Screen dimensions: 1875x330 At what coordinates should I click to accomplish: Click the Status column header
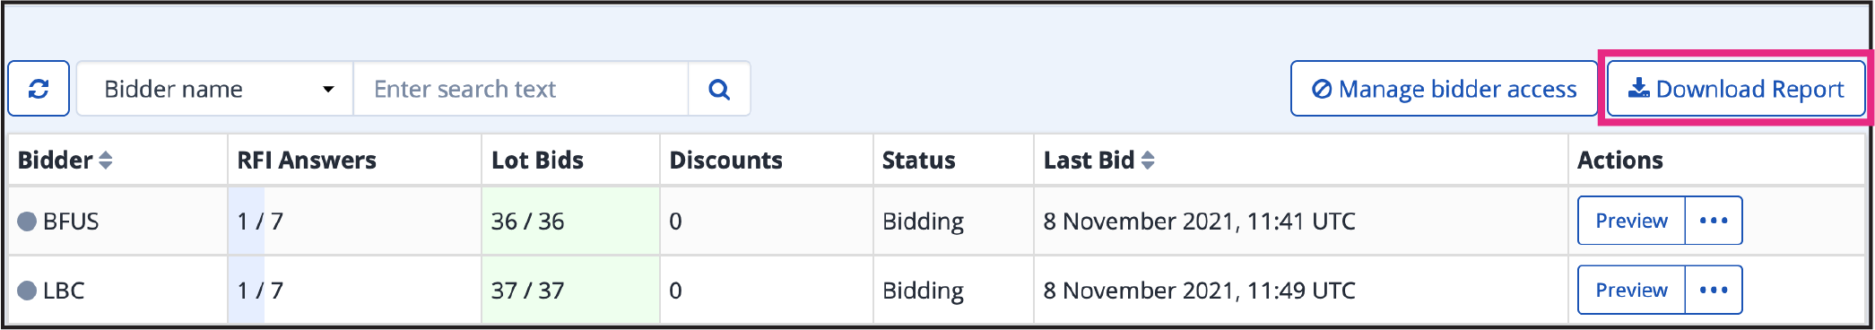pos(918,161)
